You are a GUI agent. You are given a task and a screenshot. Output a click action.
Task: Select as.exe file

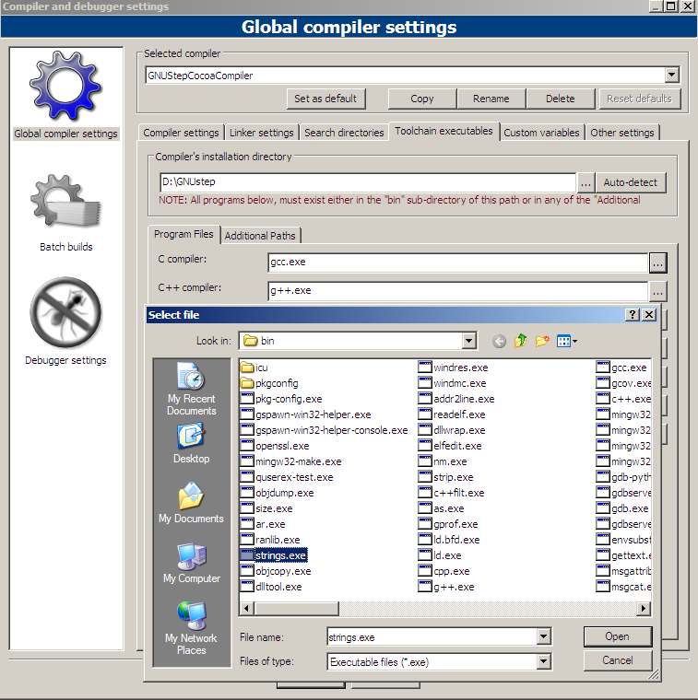(x=441, y=508)
